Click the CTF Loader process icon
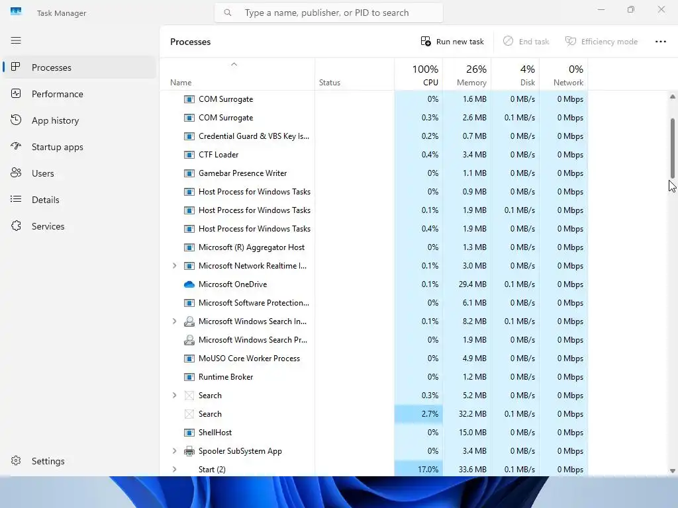 pos(189,155)
